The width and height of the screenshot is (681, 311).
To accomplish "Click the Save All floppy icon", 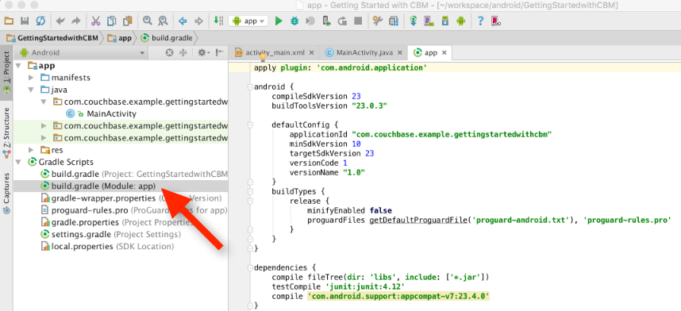I will [x=25, y=21].
